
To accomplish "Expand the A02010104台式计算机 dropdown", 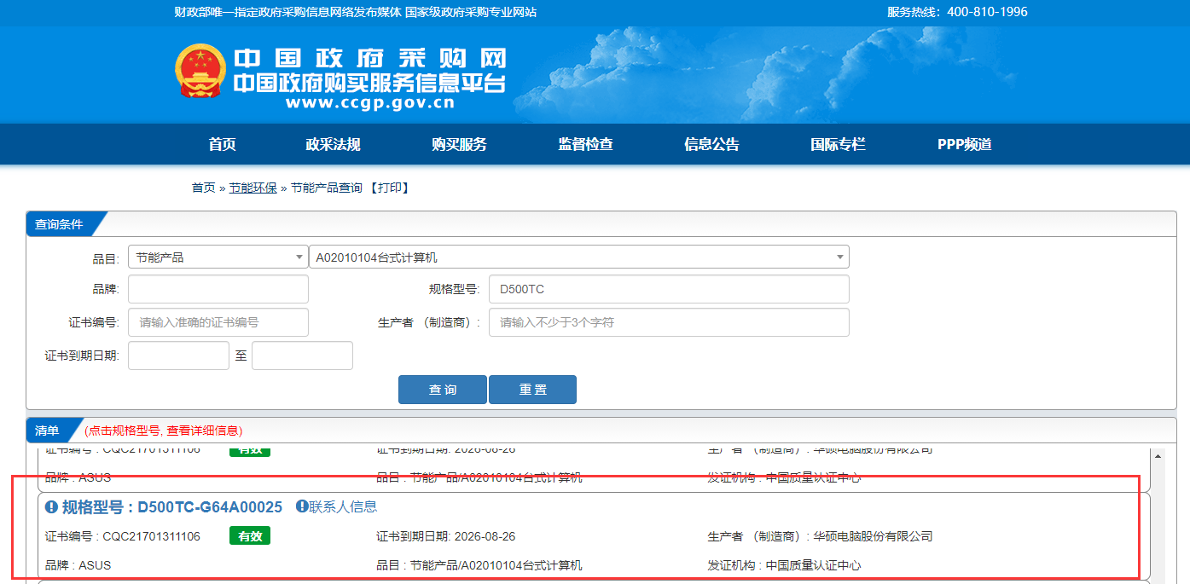I will pos(579,257).
